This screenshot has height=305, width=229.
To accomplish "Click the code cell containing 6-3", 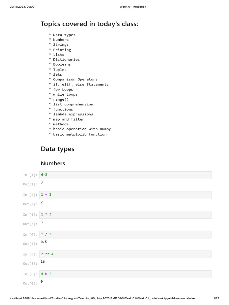I will [x=125, y=175].
